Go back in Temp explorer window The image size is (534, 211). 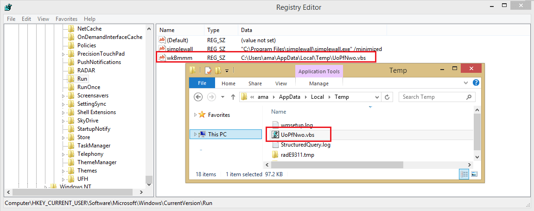(x=198, y=97)
